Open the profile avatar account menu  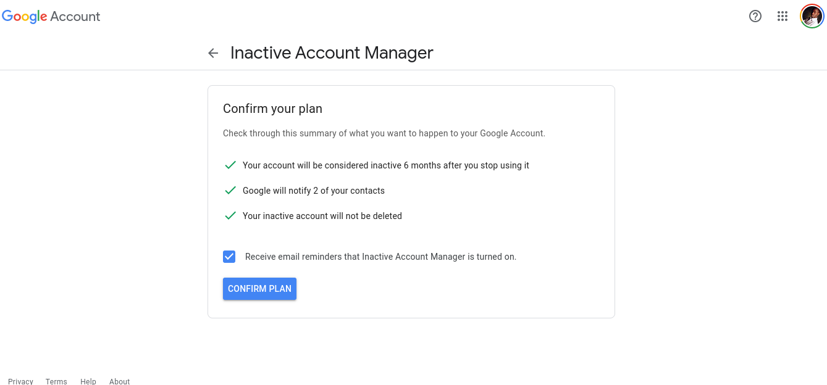(812, 17)
